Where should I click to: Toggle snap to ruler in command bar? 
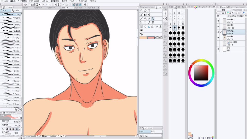coord(74,5)
